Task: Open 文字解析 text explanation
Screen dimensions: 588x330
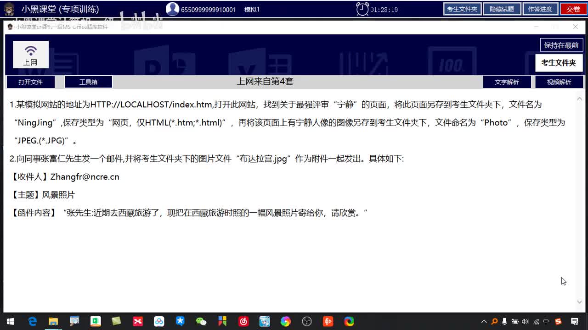Action: pos(507,82)
